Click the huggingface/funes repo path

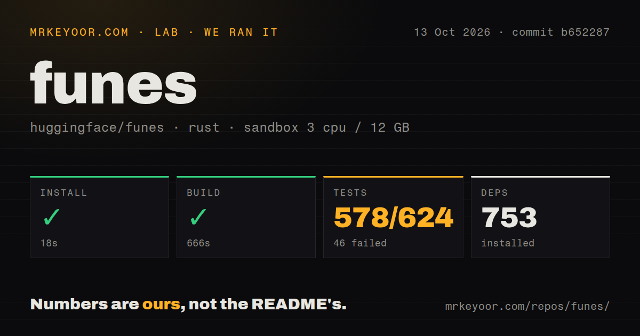tap(97, 128)
